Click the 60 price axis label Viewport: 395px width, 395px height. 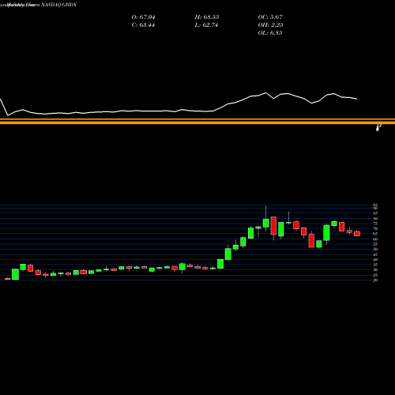click(x=375, y=239)
